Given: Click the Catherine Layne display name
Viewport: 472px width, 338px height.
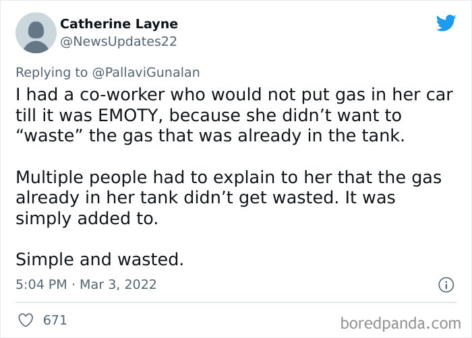Looking at the screenshot, I should pos(119,24).
